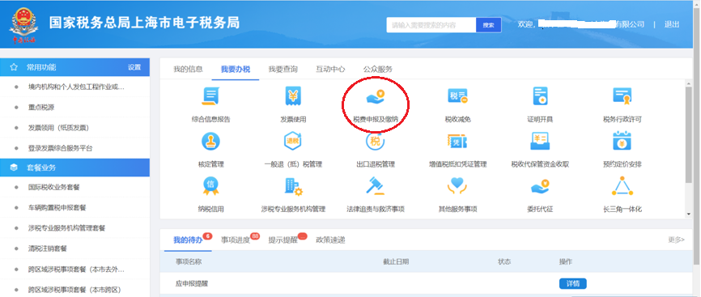This screenshot has height=297, width=701.
Task: Open 涉税专业服务机构管理 icon
Action: pos(293,186)
